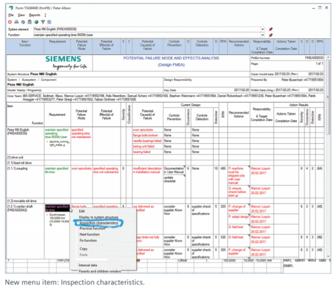
Task: Click the funnel filter icon
Action: coord(43,22)
